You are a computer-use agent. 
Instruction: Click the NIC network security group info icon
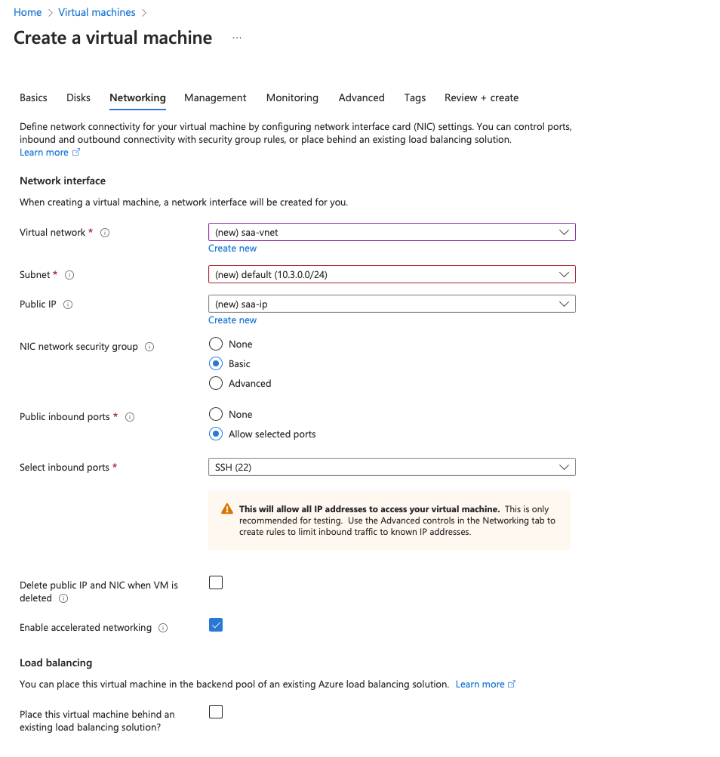point(149,346)
